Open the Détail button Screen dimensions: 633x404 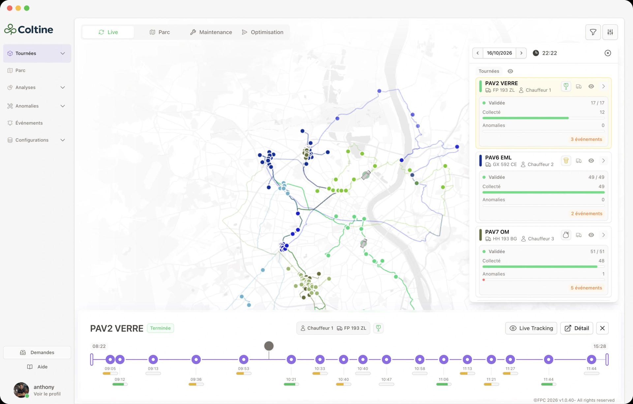[x=577, y=328]
